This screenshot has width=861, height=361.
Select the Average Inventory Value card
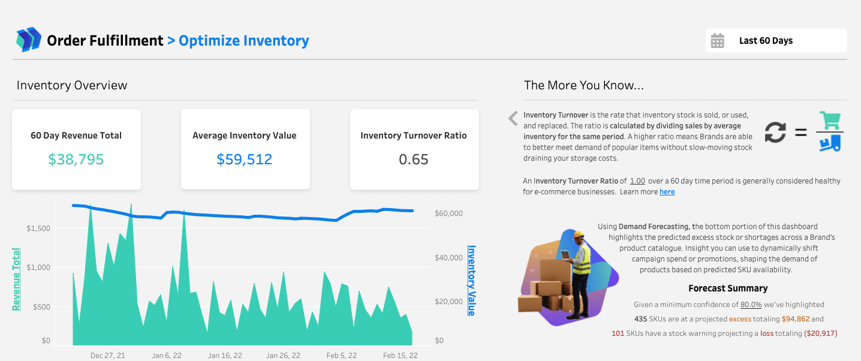pyautogui.click(x=245, y=149)
